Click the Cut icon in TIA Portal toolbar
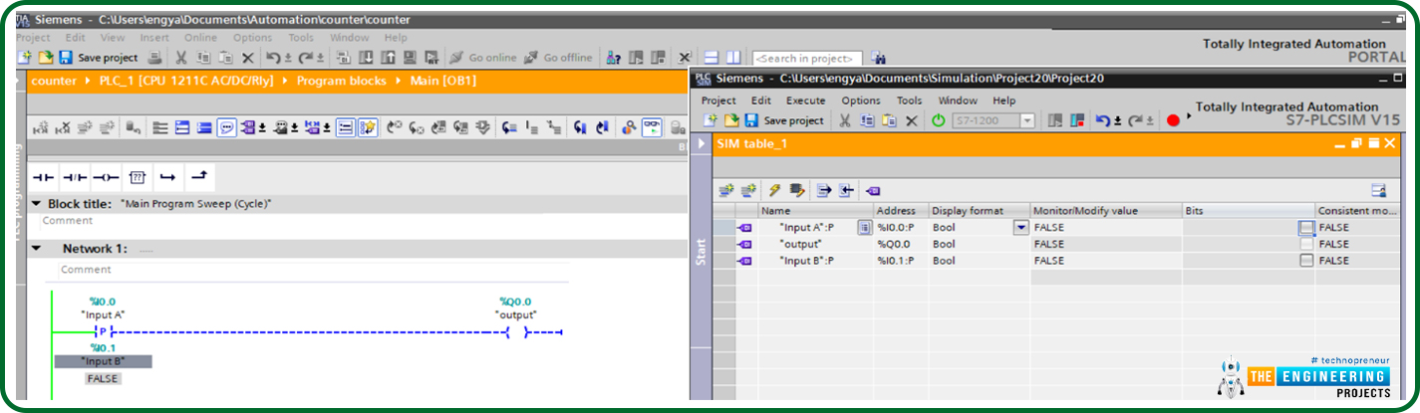Screen dimensions: 1420x413 (x=181, y=58)
